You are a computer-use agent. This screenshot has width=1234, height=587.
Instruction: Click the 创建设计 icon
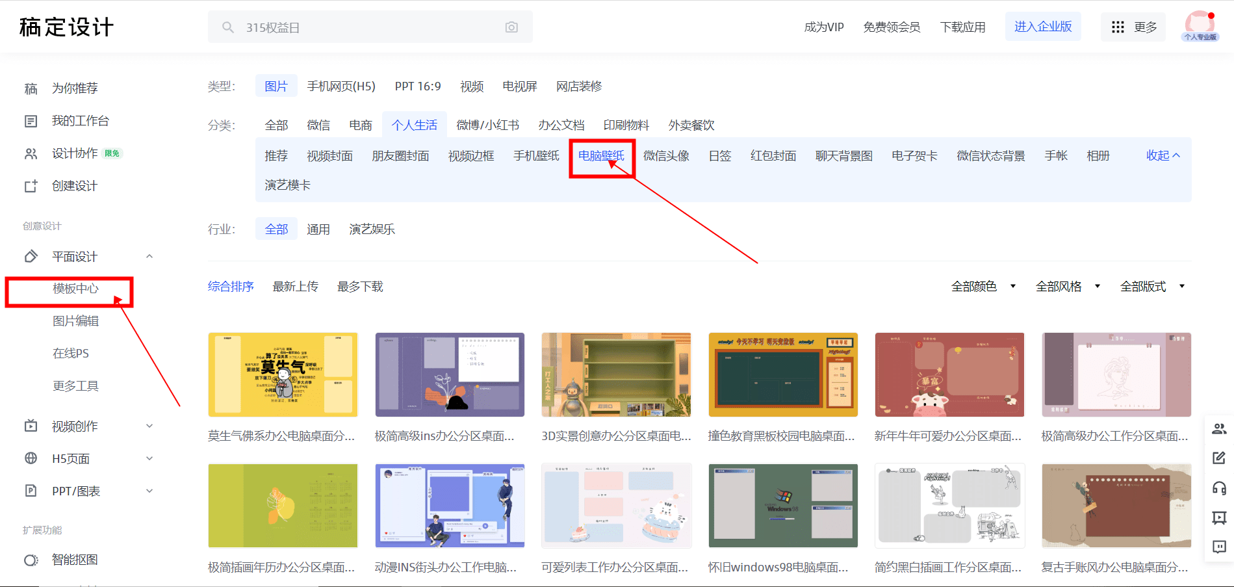[x=31, y=187]
